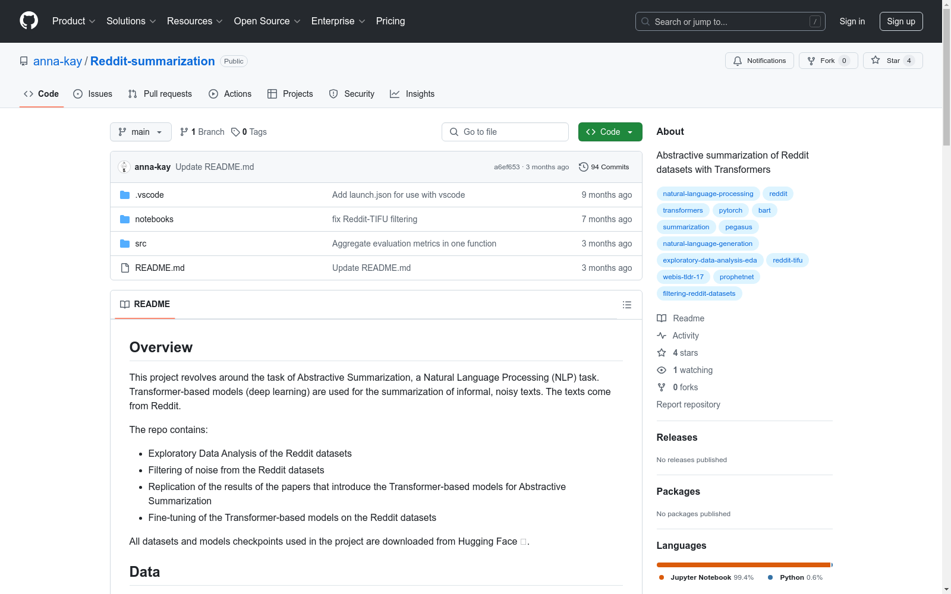This screenshot has height=594, width=951.
Task: View the 94 Commits history
Action: tap(604, 167)
